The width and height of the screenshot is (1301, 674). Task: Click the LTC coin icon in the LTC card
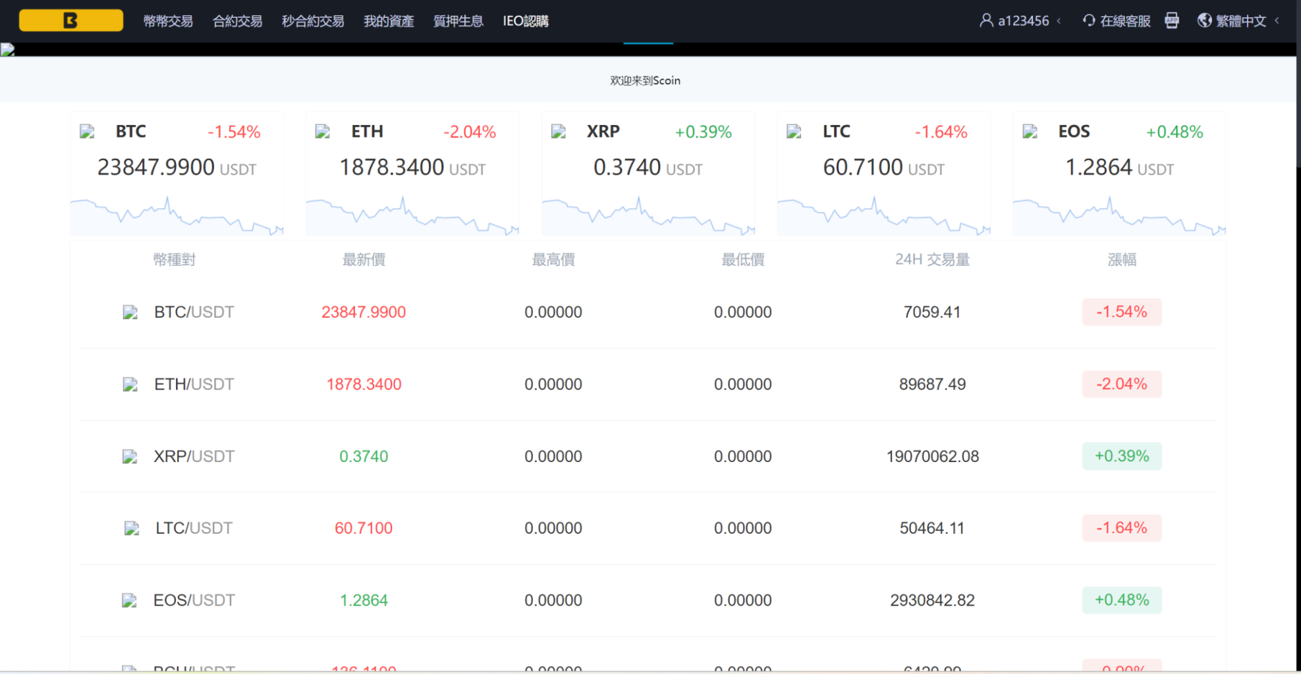tap(794, 131)
